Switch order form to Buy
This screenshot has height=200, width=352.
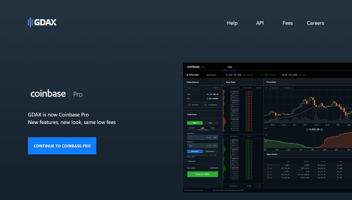[195, 123]
